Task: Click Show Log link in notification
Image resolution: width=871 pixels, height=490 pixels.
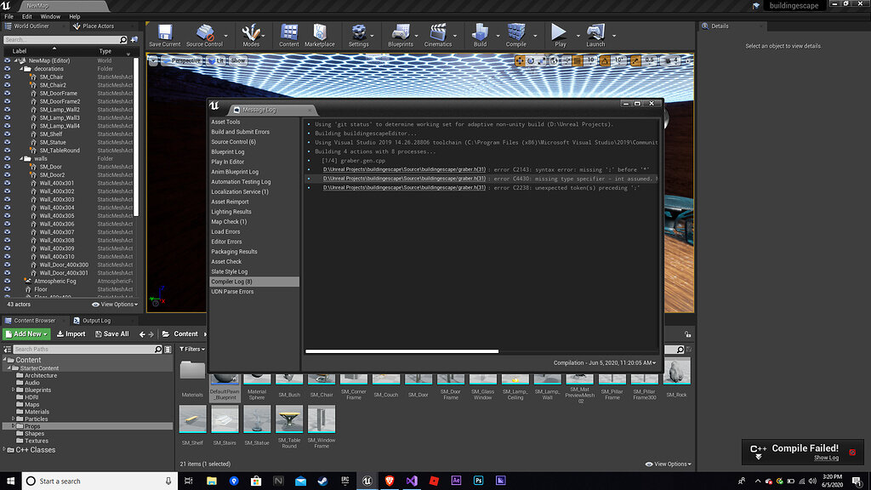Action: (826, 458)
